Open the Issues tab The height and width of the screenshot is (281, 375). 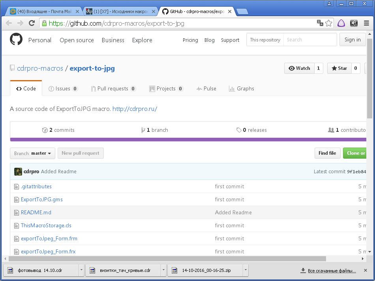63,89
